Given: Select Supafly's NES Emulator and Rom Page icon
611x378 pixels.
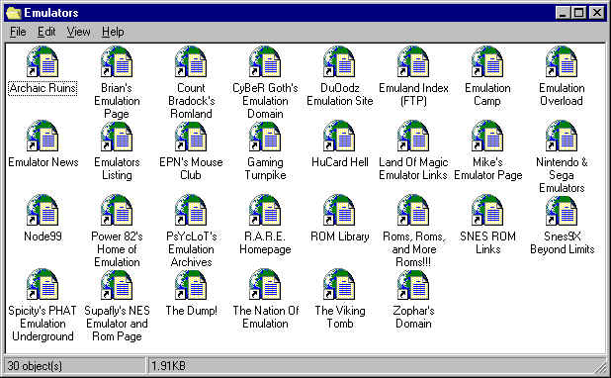Looking at the screenshot, I should pyautogui.click(x=117, y=284).
